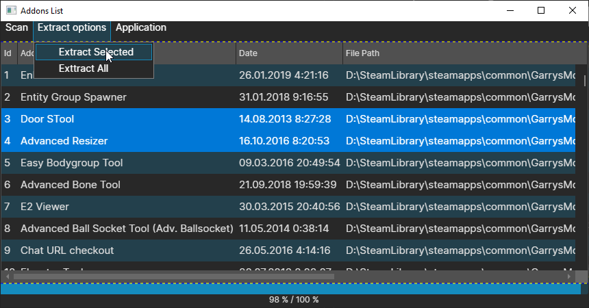
Task: Pick the E2 Viewer addon row
Action: (x=45, y=207)
